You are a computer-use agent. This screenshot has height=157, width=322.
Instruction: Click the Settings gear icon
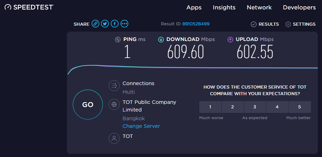(x=288, y=24)
